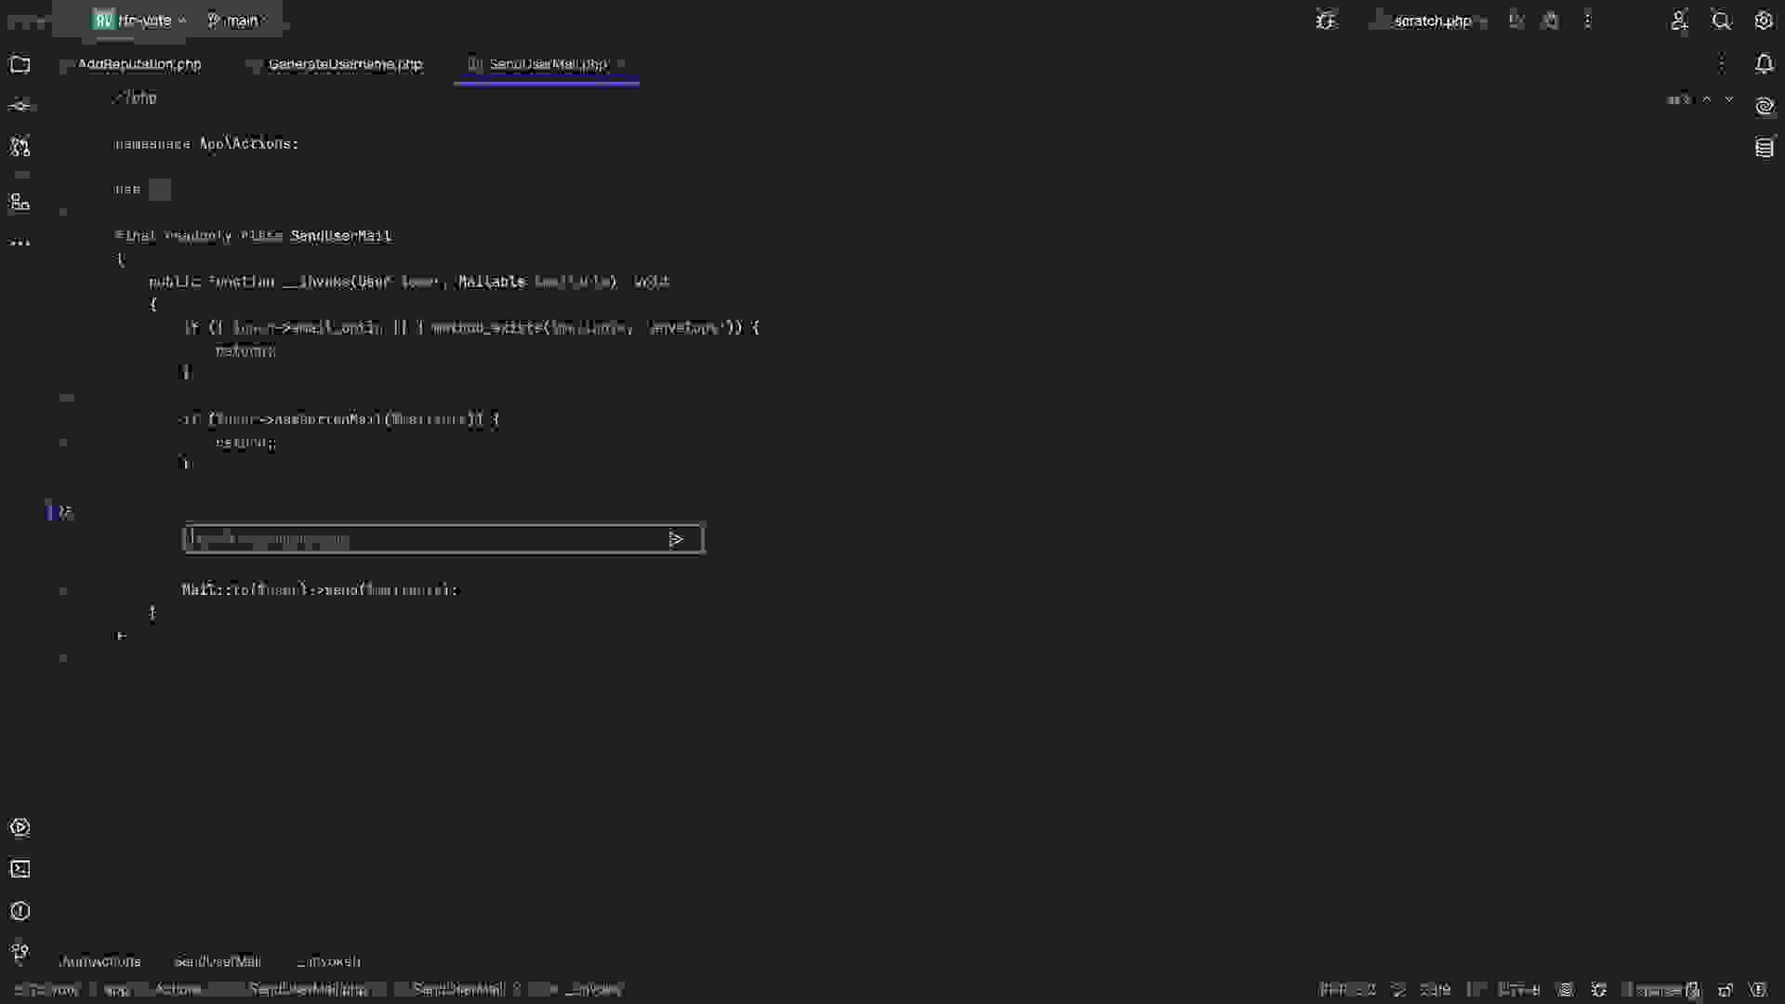
Task: Click the namespace App\Actions line
Action: (206, 144)
